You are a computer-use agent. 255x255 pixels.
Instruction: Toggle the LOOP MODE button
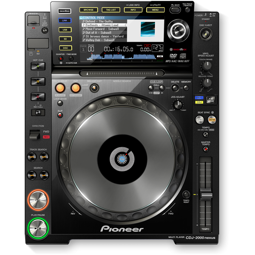(60, 103)
